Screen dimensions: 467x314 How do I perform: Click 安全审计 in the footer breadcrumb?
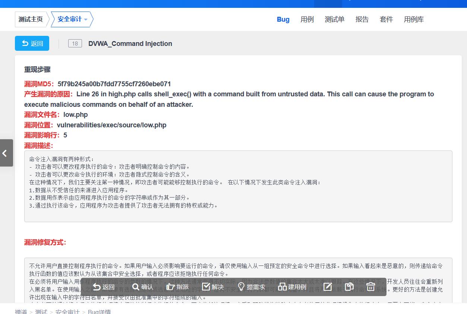pyautogui.click(x=67, y=312)
